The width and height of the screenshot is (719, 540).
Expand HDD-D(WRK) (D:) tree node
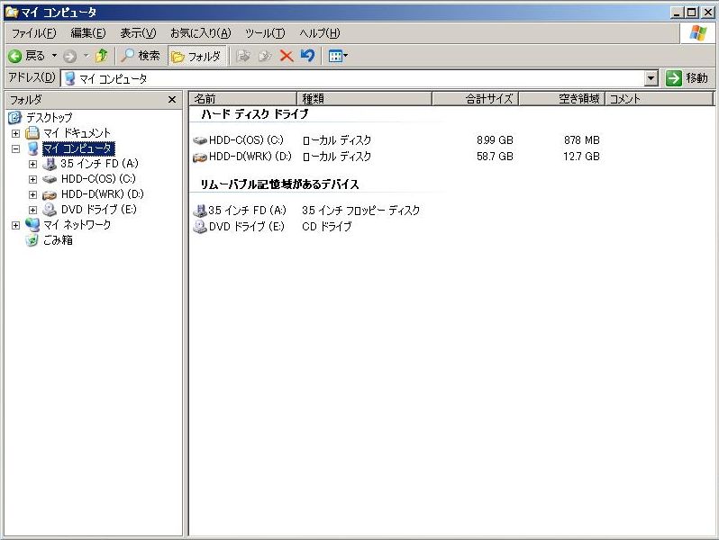pos(32,194)
